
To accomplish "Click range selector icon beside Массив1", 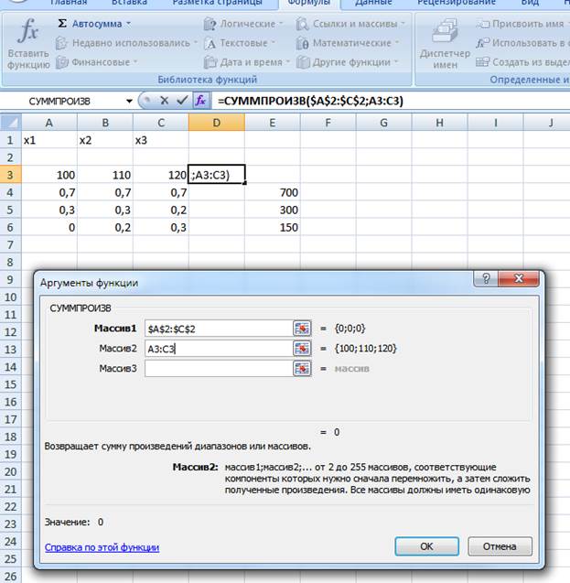I will (302, 328).
